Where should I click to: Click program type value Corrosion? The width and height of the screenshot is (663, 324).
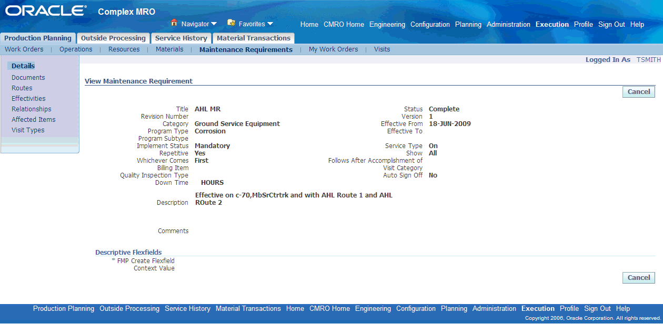[x=210, y=131]
